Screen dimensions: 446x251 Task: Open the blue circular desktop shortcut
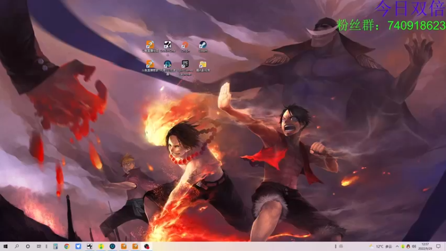click(x=168, y=67)
